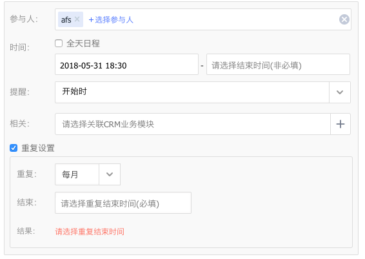Click the 选择参与人 link

coord(111,20)
